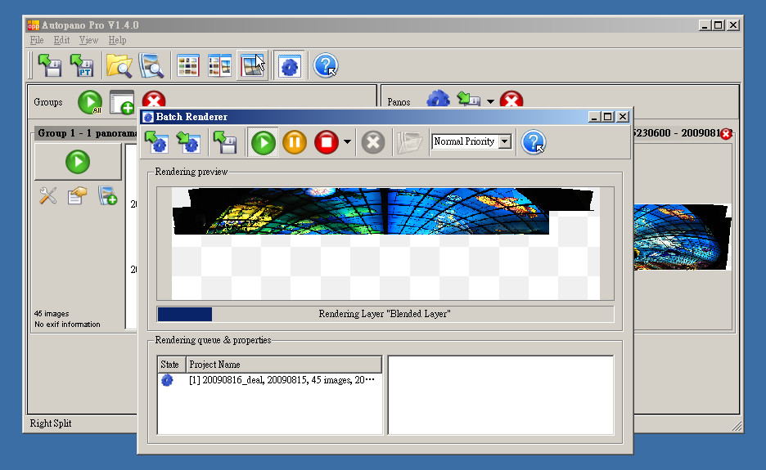
Task: Click the Browse images magnifier icon
Action: tap(151, 65)
